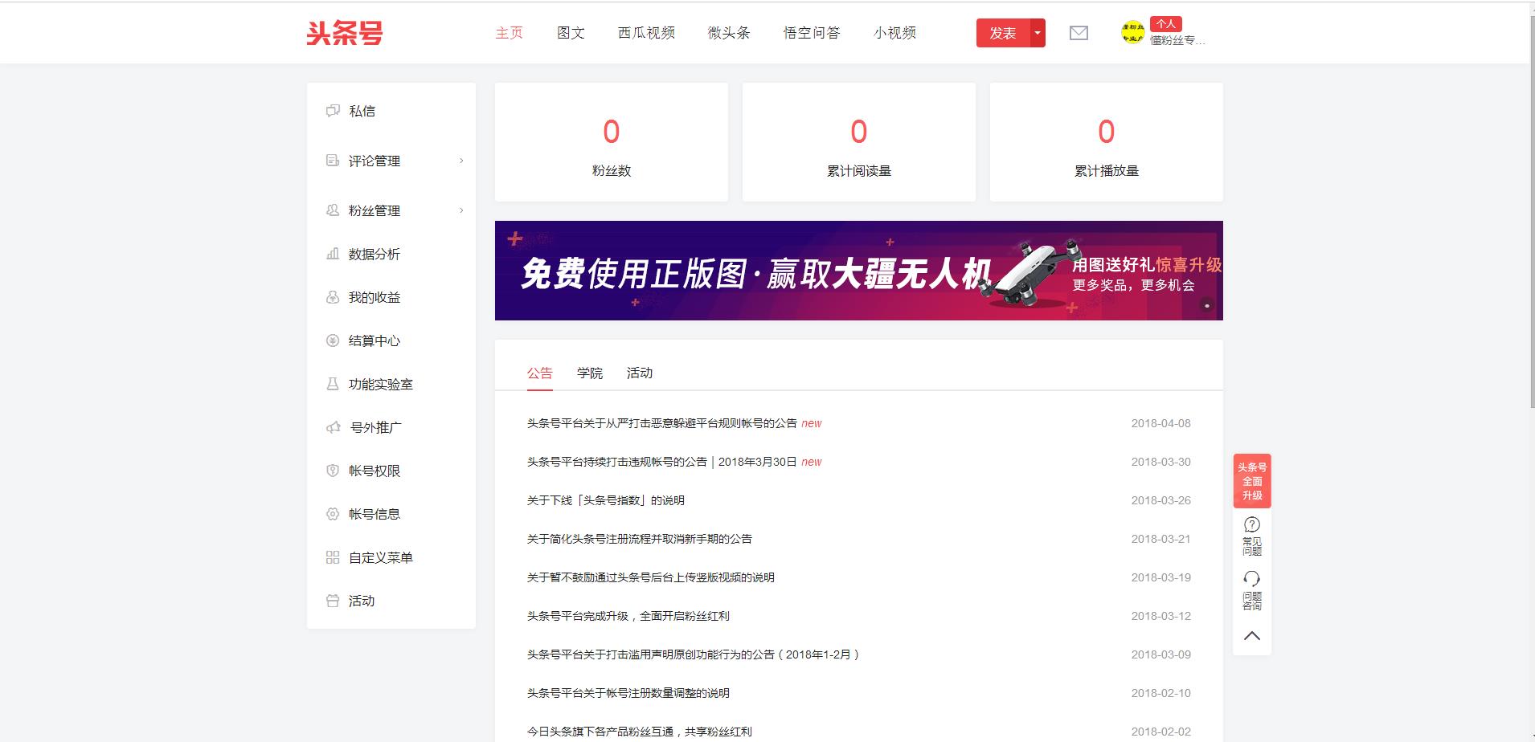Image resolution: width=1535 pixels, height=742 pixels.
Task: Click the 号外推广 megaphone icon
Action: point(334,427)
